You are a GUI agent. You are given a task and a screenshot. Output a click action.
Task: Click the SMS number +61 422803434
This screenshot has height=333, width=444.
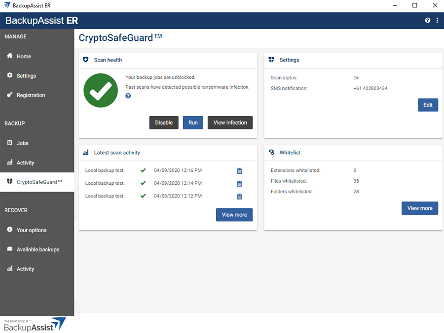[x=370, y=88]
